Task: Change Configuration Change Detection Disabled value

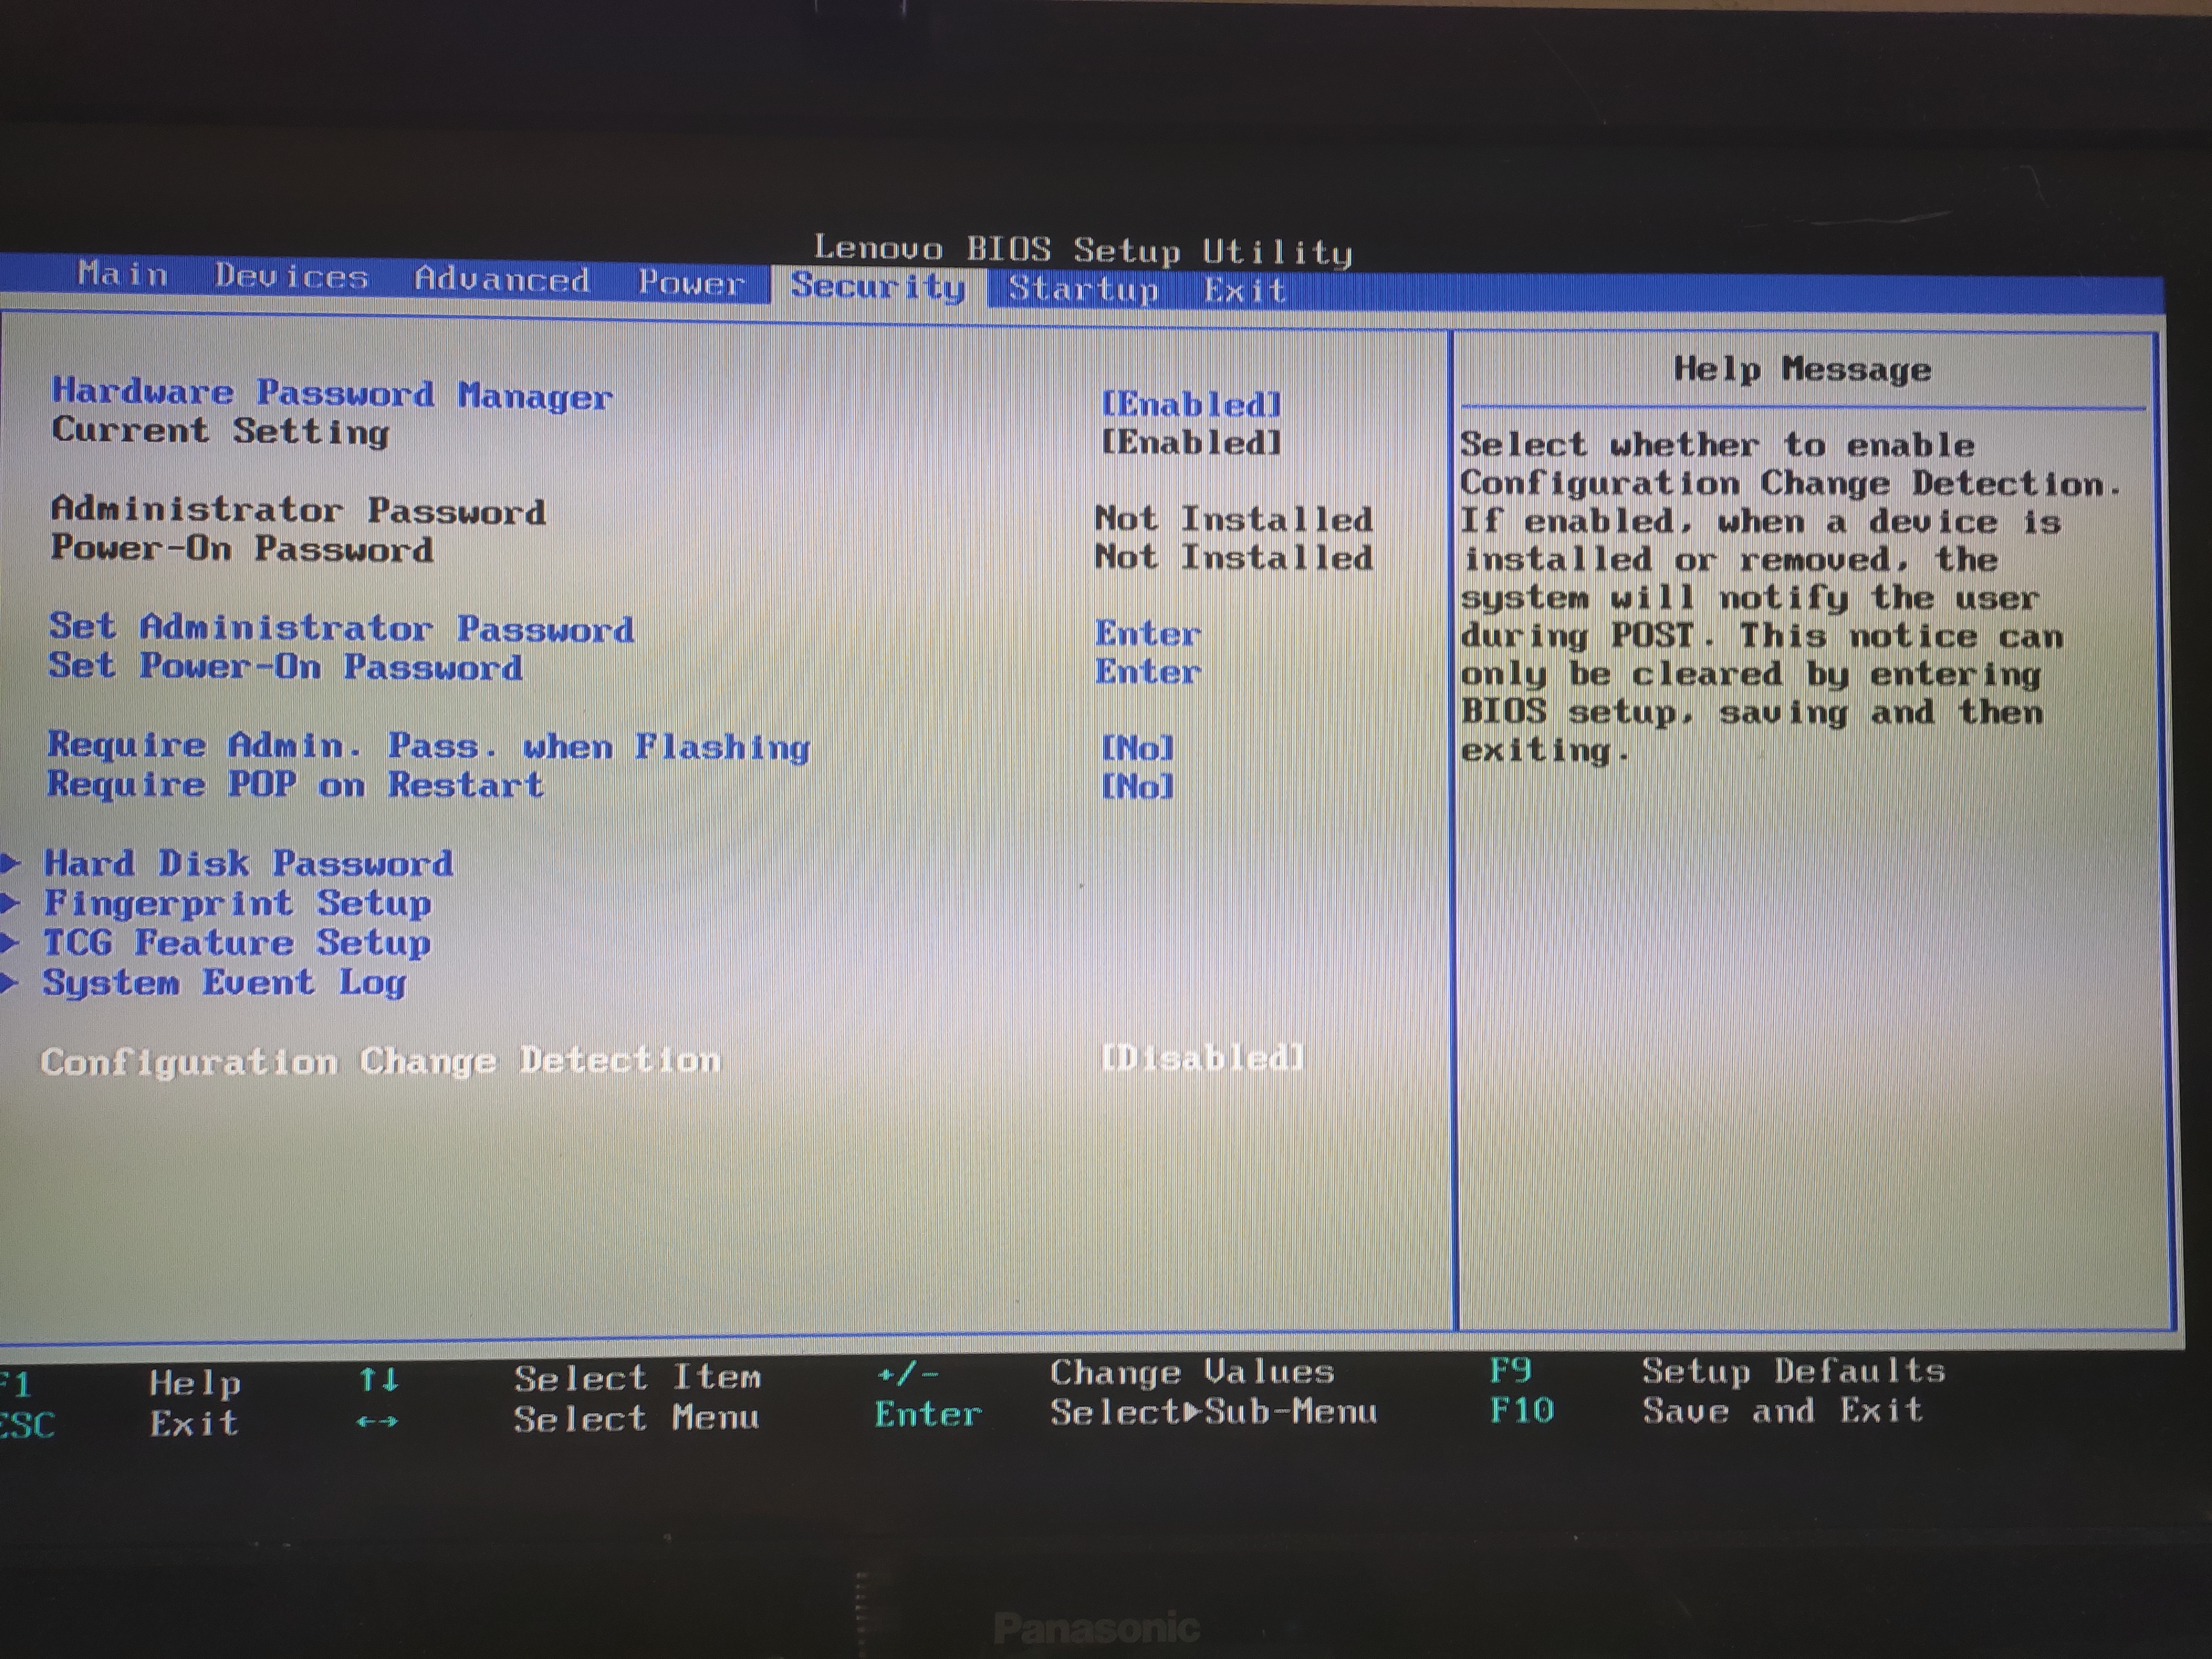Action: click(1202, 1058)
